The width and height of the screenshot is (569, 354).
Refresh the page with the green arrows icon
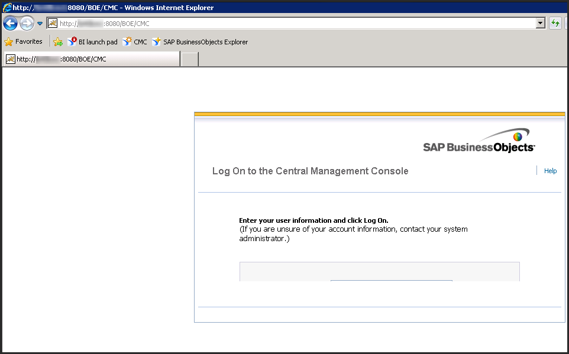555,24
